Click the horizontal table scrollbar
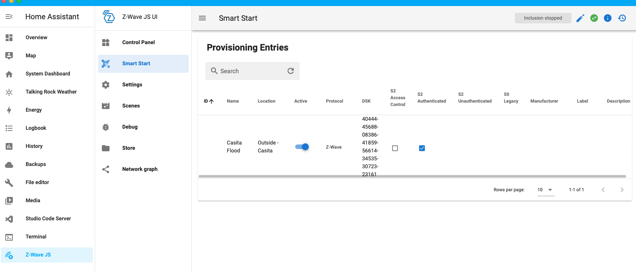Viewport: 636px width, 272px height. (412, 176)
